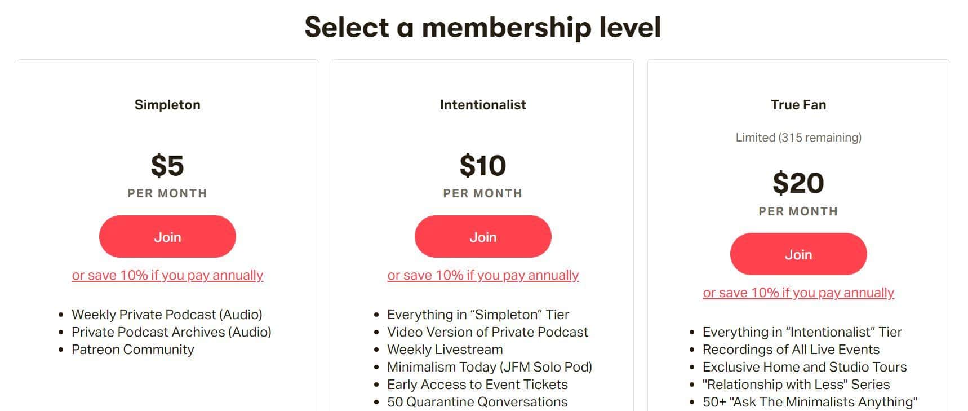The width and height of the screenshot is (968, 411).
Task: Open annual savings link under Intentionalist
Action: pos(483,275)
